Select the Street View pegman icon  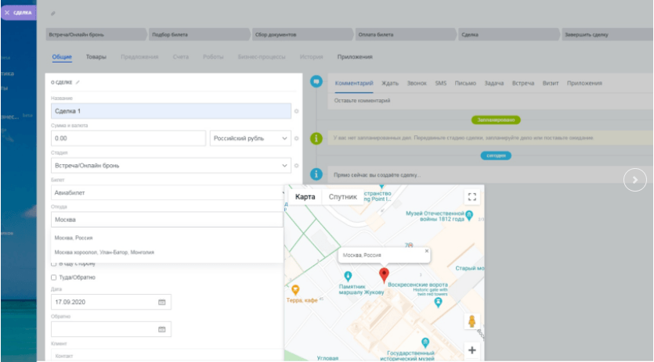click(x=472, y=321)
